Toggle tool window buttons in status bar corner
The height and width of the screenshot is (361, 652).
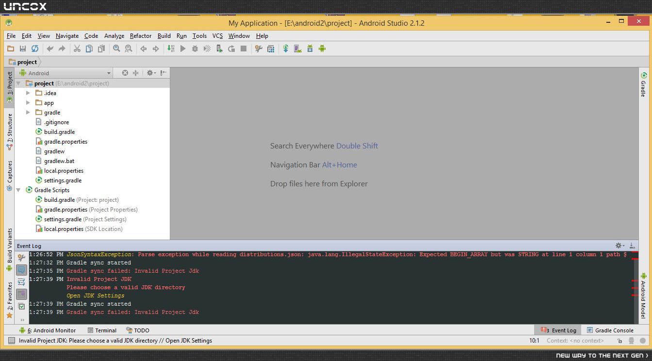coord(12,341)
